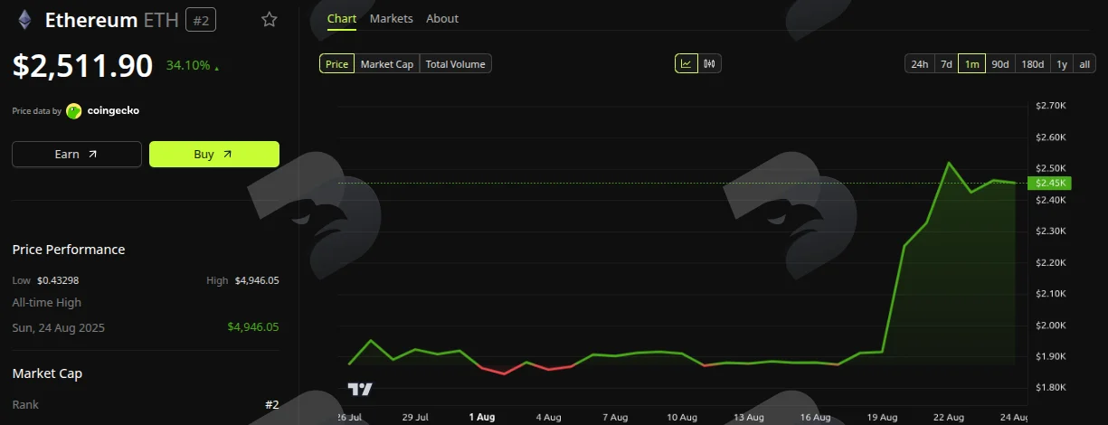Click the green $4,946.05 all-time high value
This screenshot has height=425, width=1108.
point(253,327)
